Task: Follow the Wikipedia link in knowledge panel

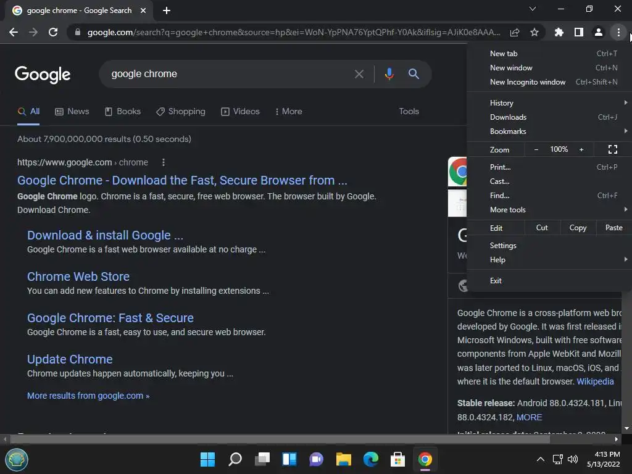Action: (596, 381)
